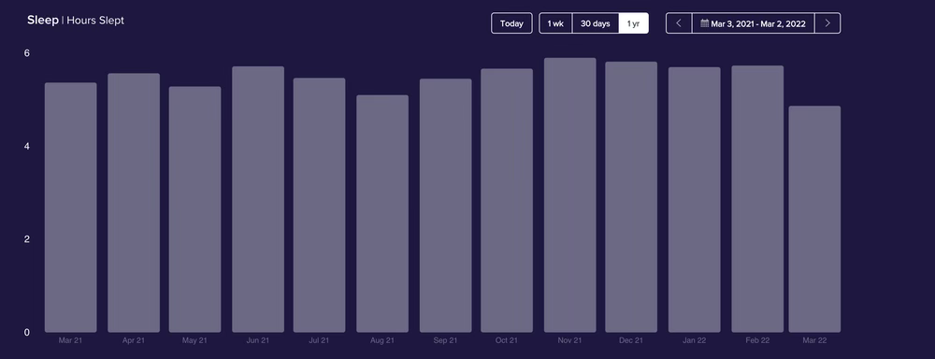Select the Jul 21 bar in chart

pyautogui.click(x=319, y=205)
